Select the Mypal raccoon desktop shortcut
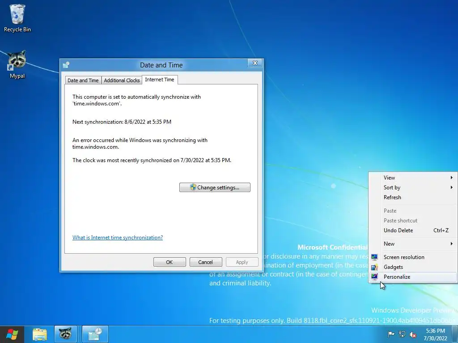 coord(17,64)
